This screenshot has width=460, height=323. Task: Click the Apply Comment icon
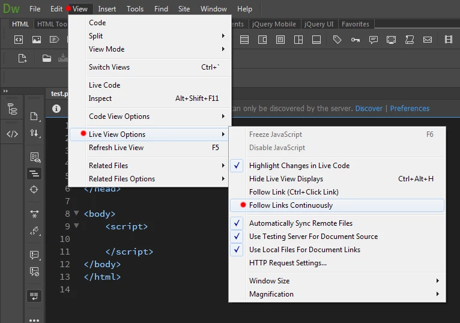coord(34,255)
